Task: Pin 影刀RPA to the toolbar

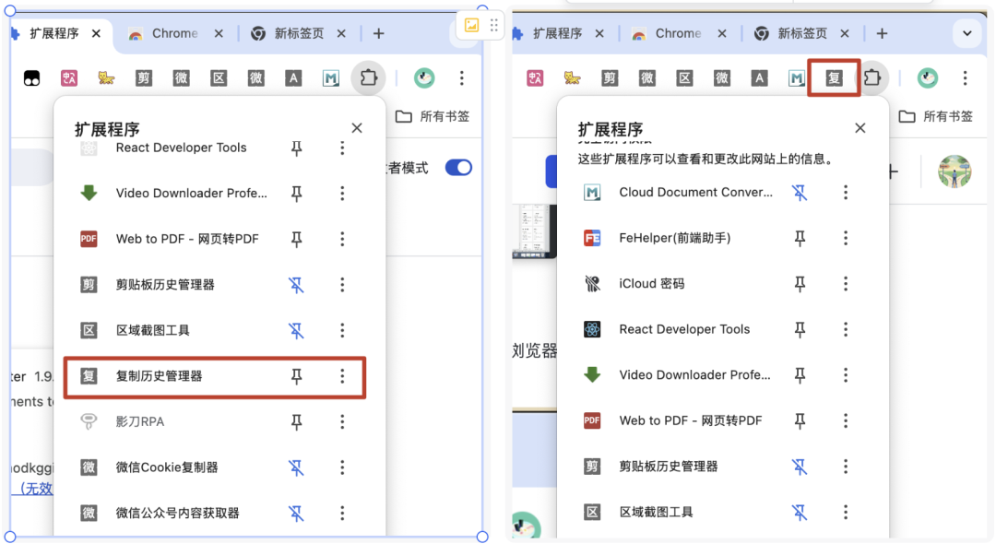Action: click(x=296, y=422)
